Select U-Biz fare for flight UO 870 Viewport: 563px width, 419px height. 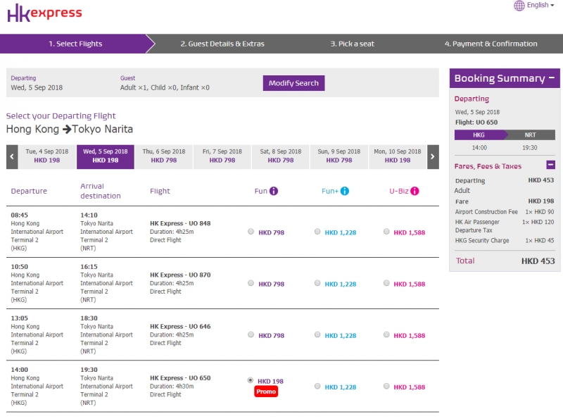pyautogui.click(x=386, y=283)
